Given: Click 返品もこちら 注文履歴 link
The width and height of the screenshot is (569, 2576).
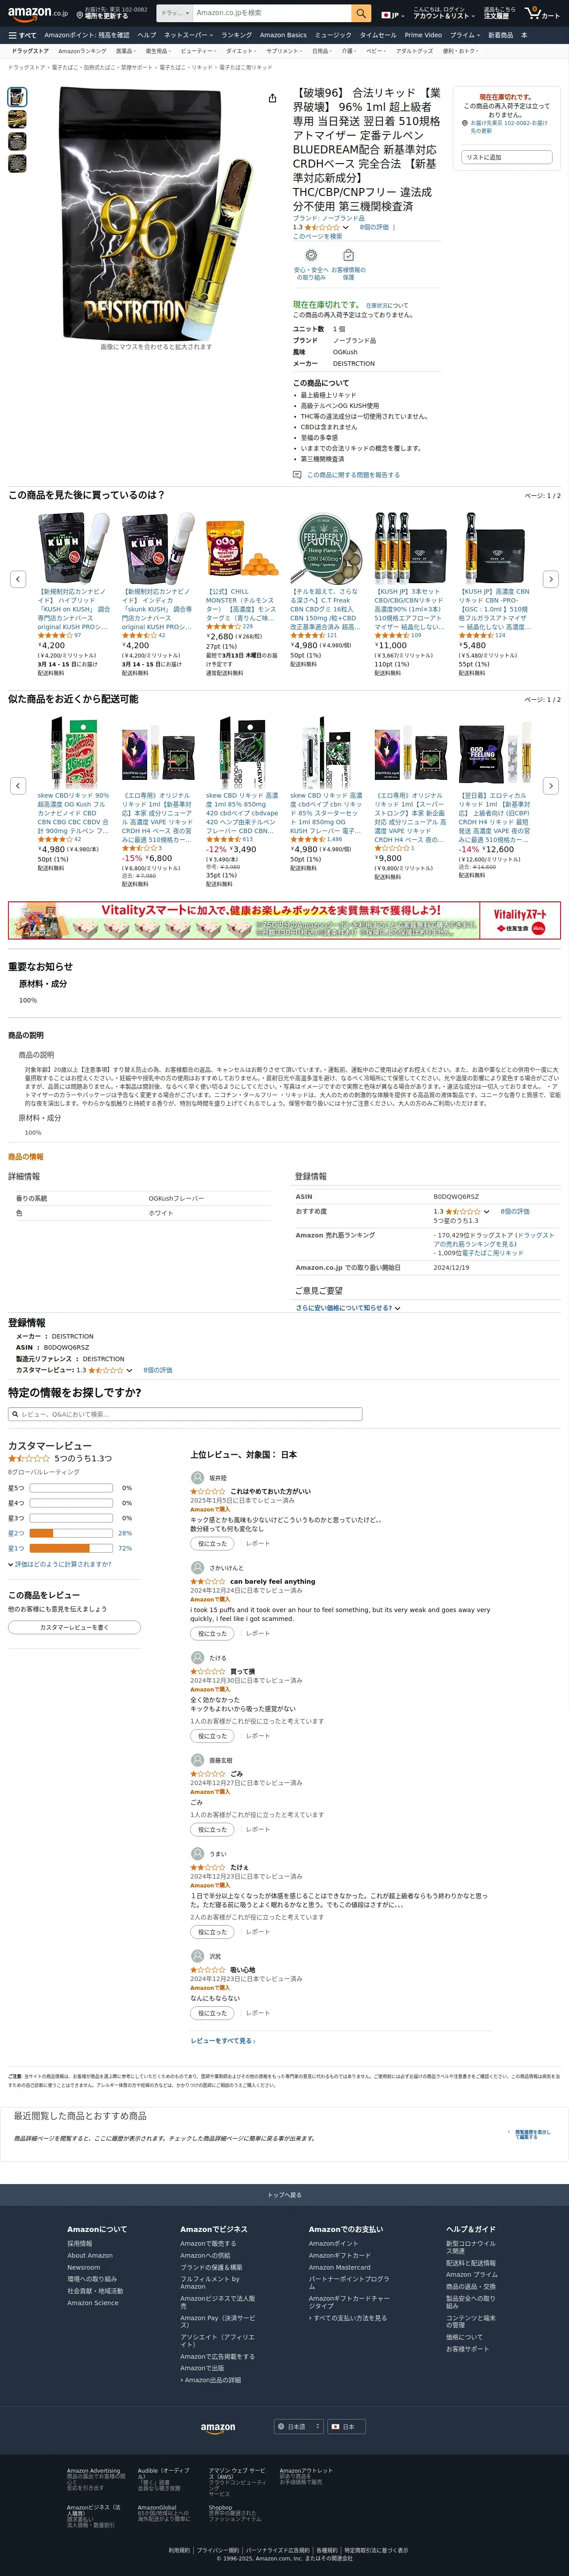Looking at the screenshot, I should click(499, 13).
